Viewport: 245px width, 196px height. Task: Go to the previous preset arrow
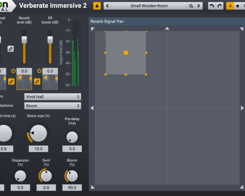click(x=107, y=6)
